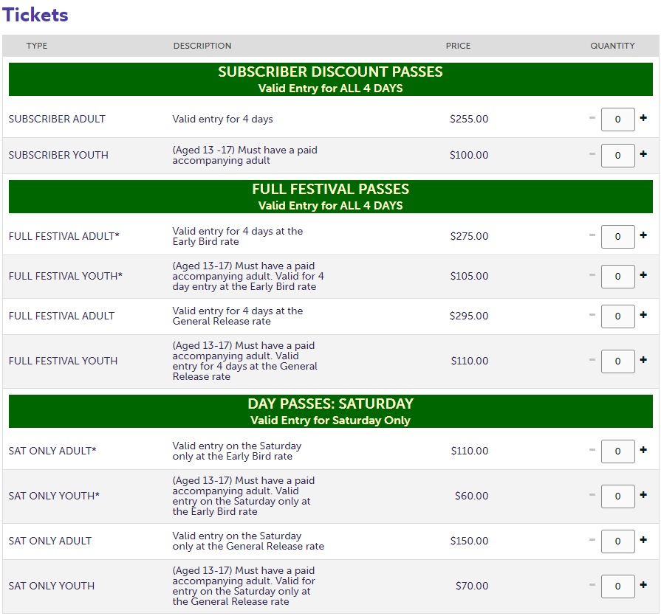Decrease Full Festival Youth* Early Bird quantity
Image resolution: width=661 pixels, height=616 pixels.
click(x=592, y=275)
